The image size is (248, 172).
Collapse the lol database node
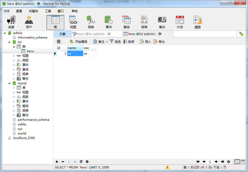(x=9, y=42)
